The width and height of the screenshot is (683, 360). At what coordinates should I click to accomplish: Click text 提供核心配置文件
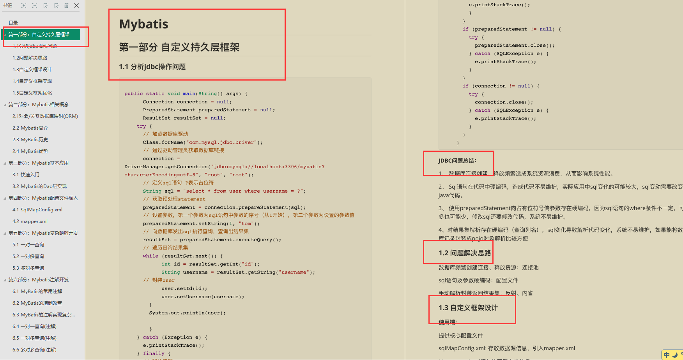click(461, 335)
